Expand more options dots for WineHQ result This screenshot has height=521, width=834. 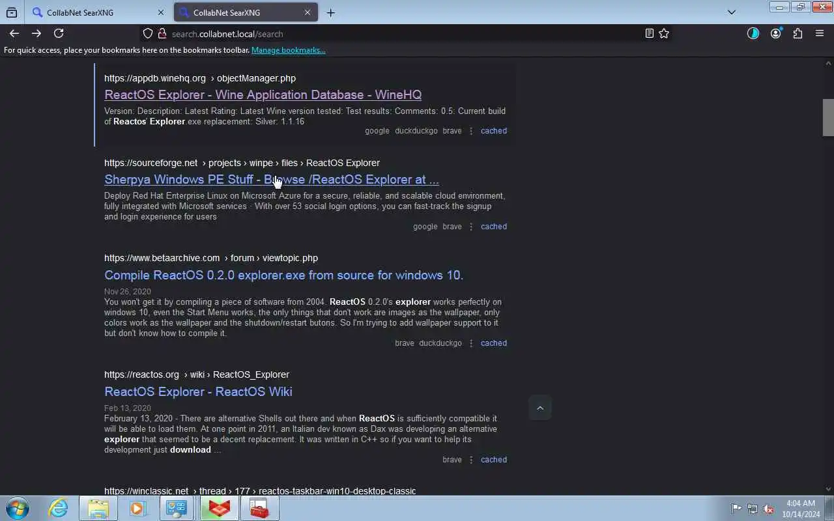tap(471, 131)
